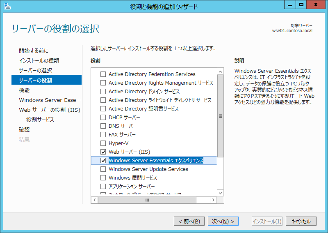Image resolution: width=328 pixels, height=233 pixels.
Task: Click vertical scrollbar thumb of roles list
Action: [x=220, y=116]
